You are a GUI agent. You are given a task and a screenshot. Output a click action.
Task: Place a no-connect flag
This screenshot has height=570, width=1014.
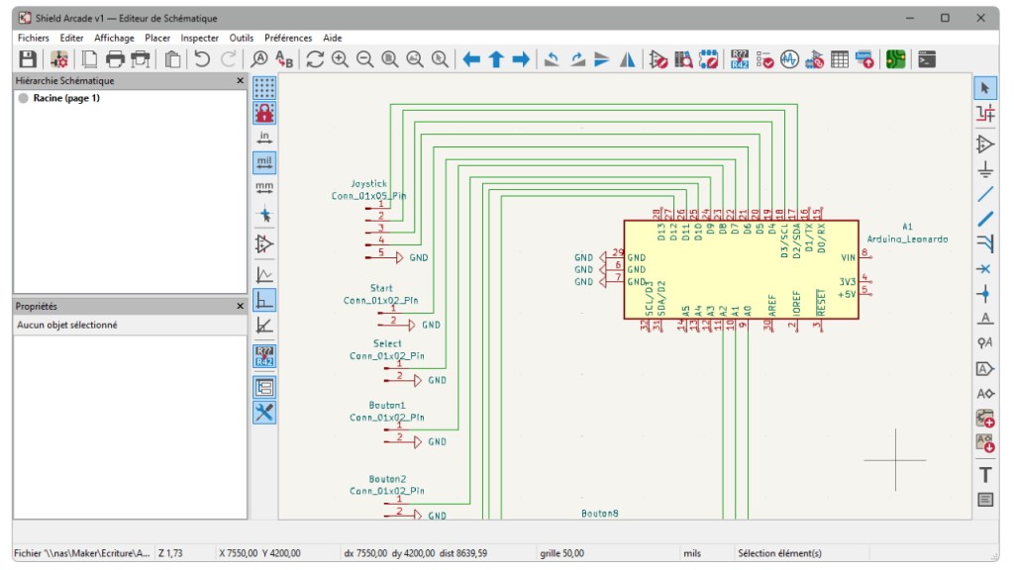coord(985,269)
